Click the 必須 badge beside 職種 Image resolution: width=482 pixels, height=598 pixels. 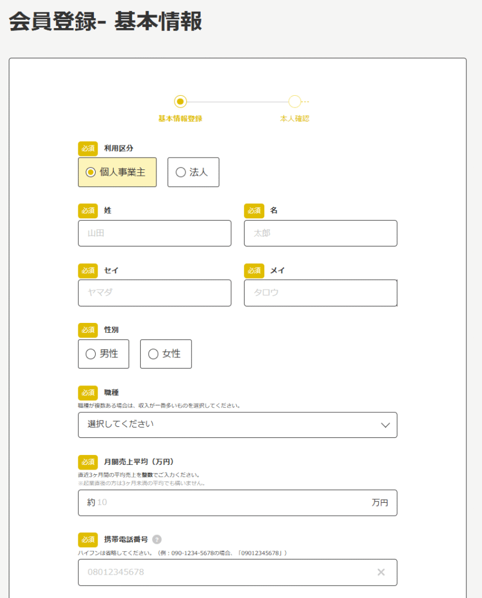(88, 392)
